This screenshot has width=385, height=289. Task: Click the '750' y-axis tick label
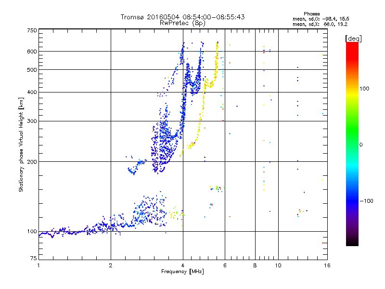click(x=32, y=30)
